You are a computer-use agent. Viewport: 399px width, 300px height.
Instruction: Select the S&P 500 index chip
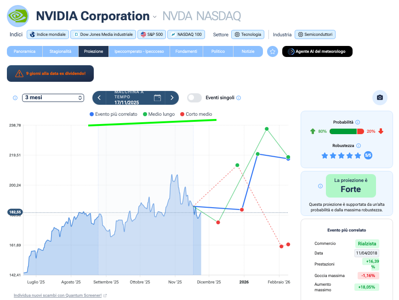pyautogui.click(x=152, y=34)
